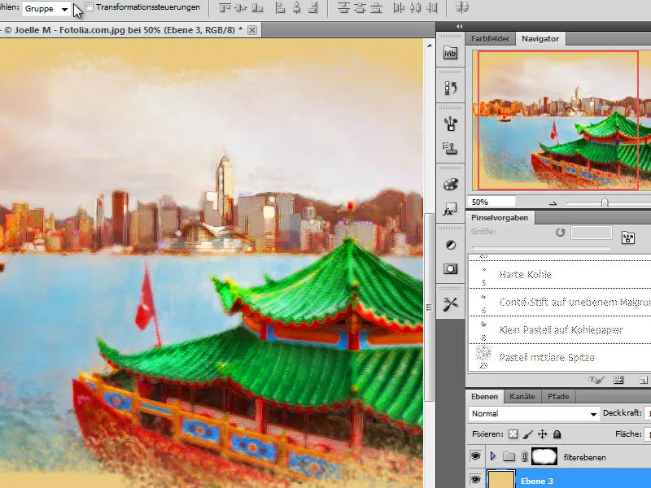651x488 pixels.
Task: Distribute horizontal centers of layers
Action: (x=415, y=7)
